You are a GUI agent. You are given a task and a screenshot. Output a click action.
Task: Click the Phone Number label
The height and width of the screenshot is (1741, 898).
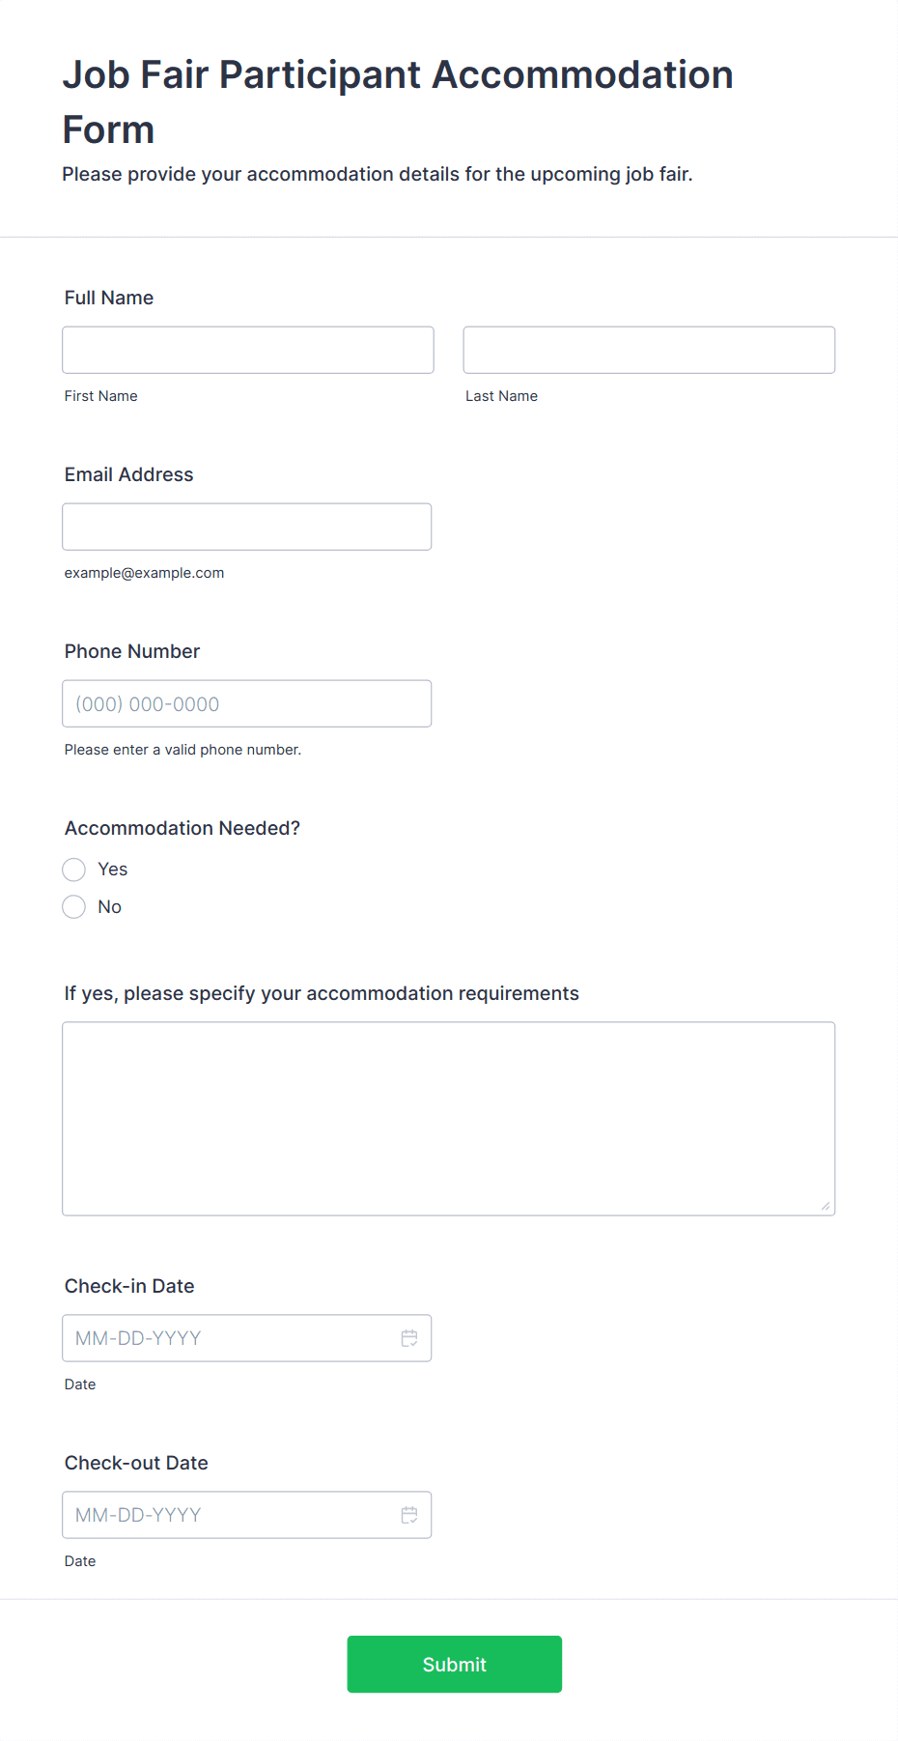pyautogui.click(x=132, y=651)
